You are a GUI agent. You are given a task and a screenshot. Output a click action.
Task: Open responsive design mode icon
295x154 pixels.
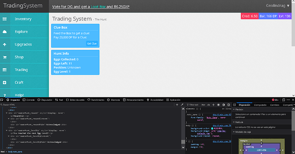(283, 100)
